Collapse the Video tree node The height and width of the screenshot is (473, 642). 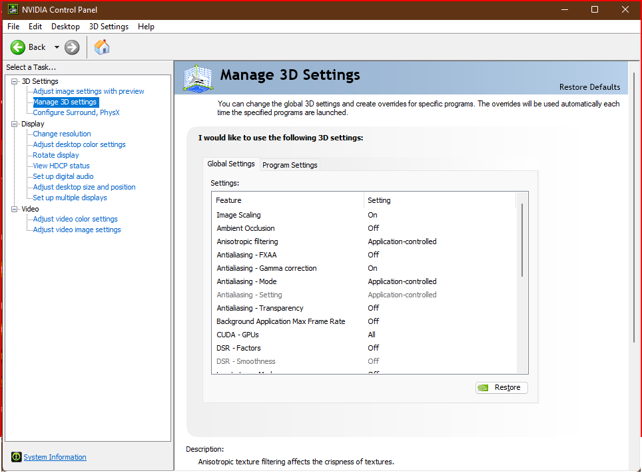pyautogui.click(x=15, y=209)
